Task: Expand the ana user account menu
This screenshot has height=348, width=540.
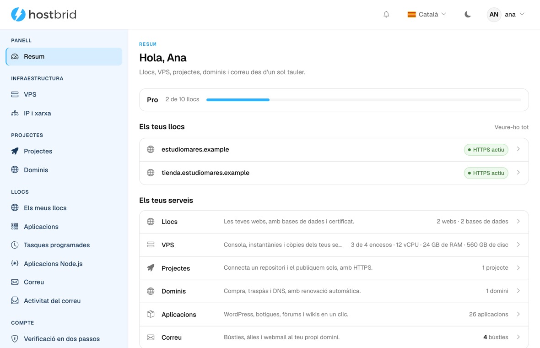Action: (506, 15)
